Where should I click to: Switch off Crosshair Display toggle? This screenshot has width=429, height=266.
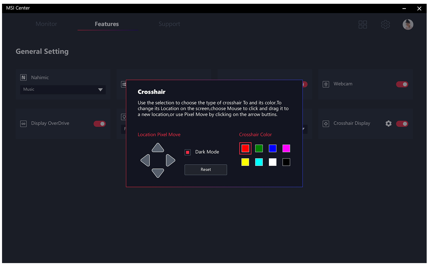click(402, 124)
